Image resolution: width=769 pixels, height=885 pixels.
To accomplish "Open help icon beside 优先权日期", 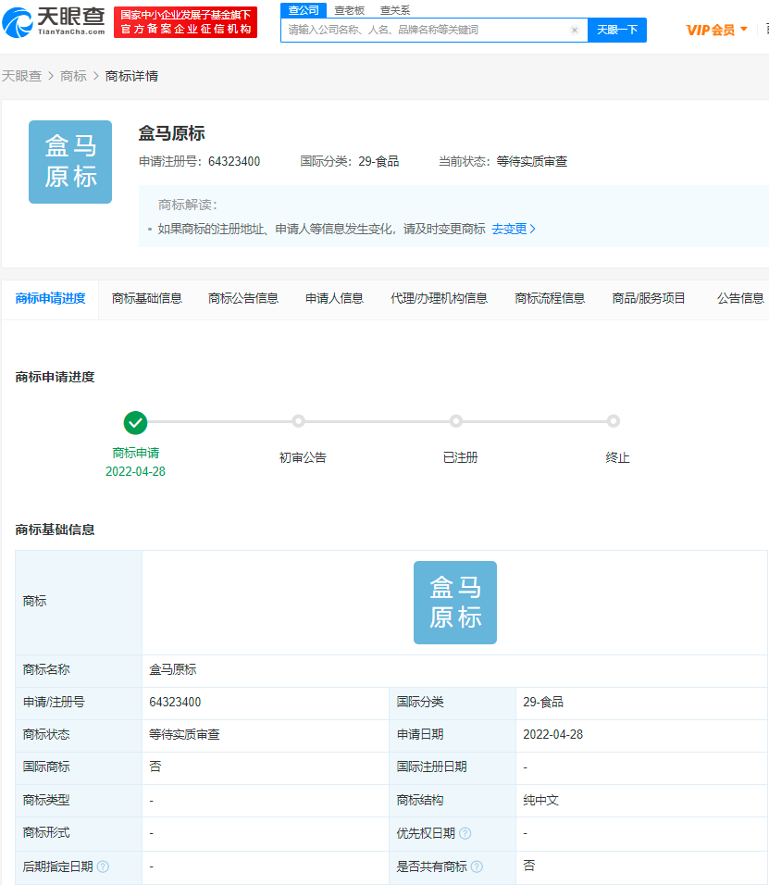I will (x=465, y=833).
